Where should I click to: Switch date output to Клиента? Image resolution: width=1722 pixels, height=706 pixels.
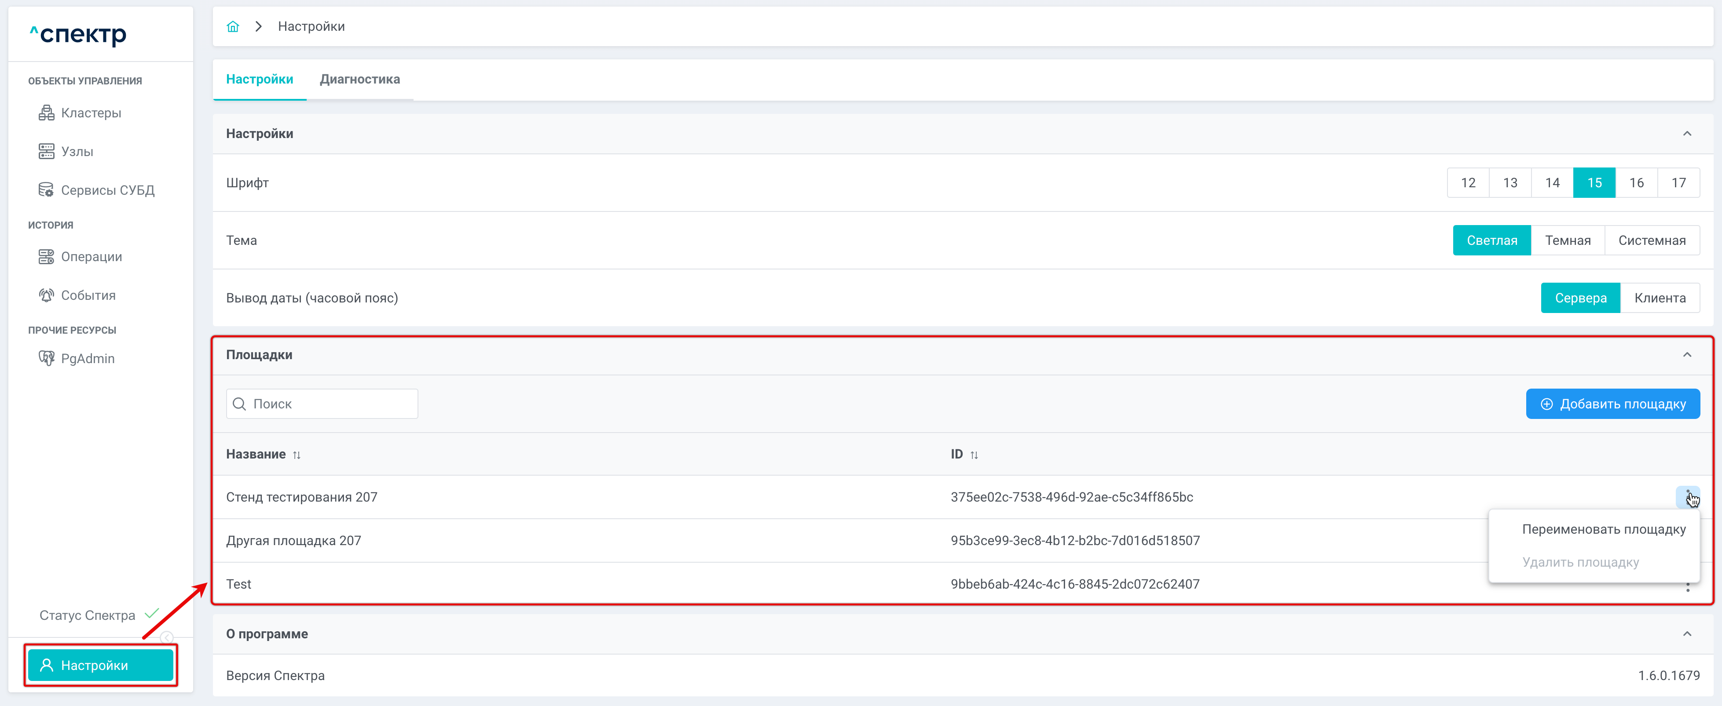[x=1659, y=298]
